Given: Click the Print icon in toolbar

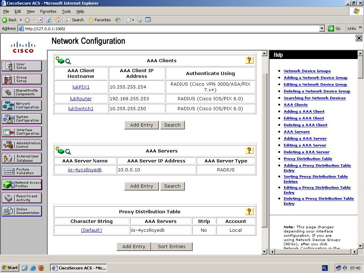Looking at the screenshot, I should (139, 20).
